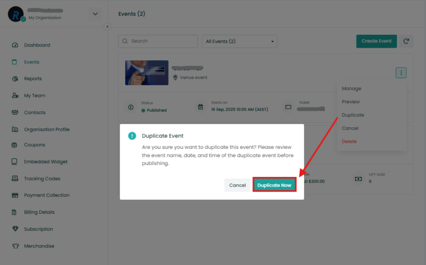The width and height of the screenshot is (426, 265).
Task: Click the Ticket icon in first event
Action: 288,107
